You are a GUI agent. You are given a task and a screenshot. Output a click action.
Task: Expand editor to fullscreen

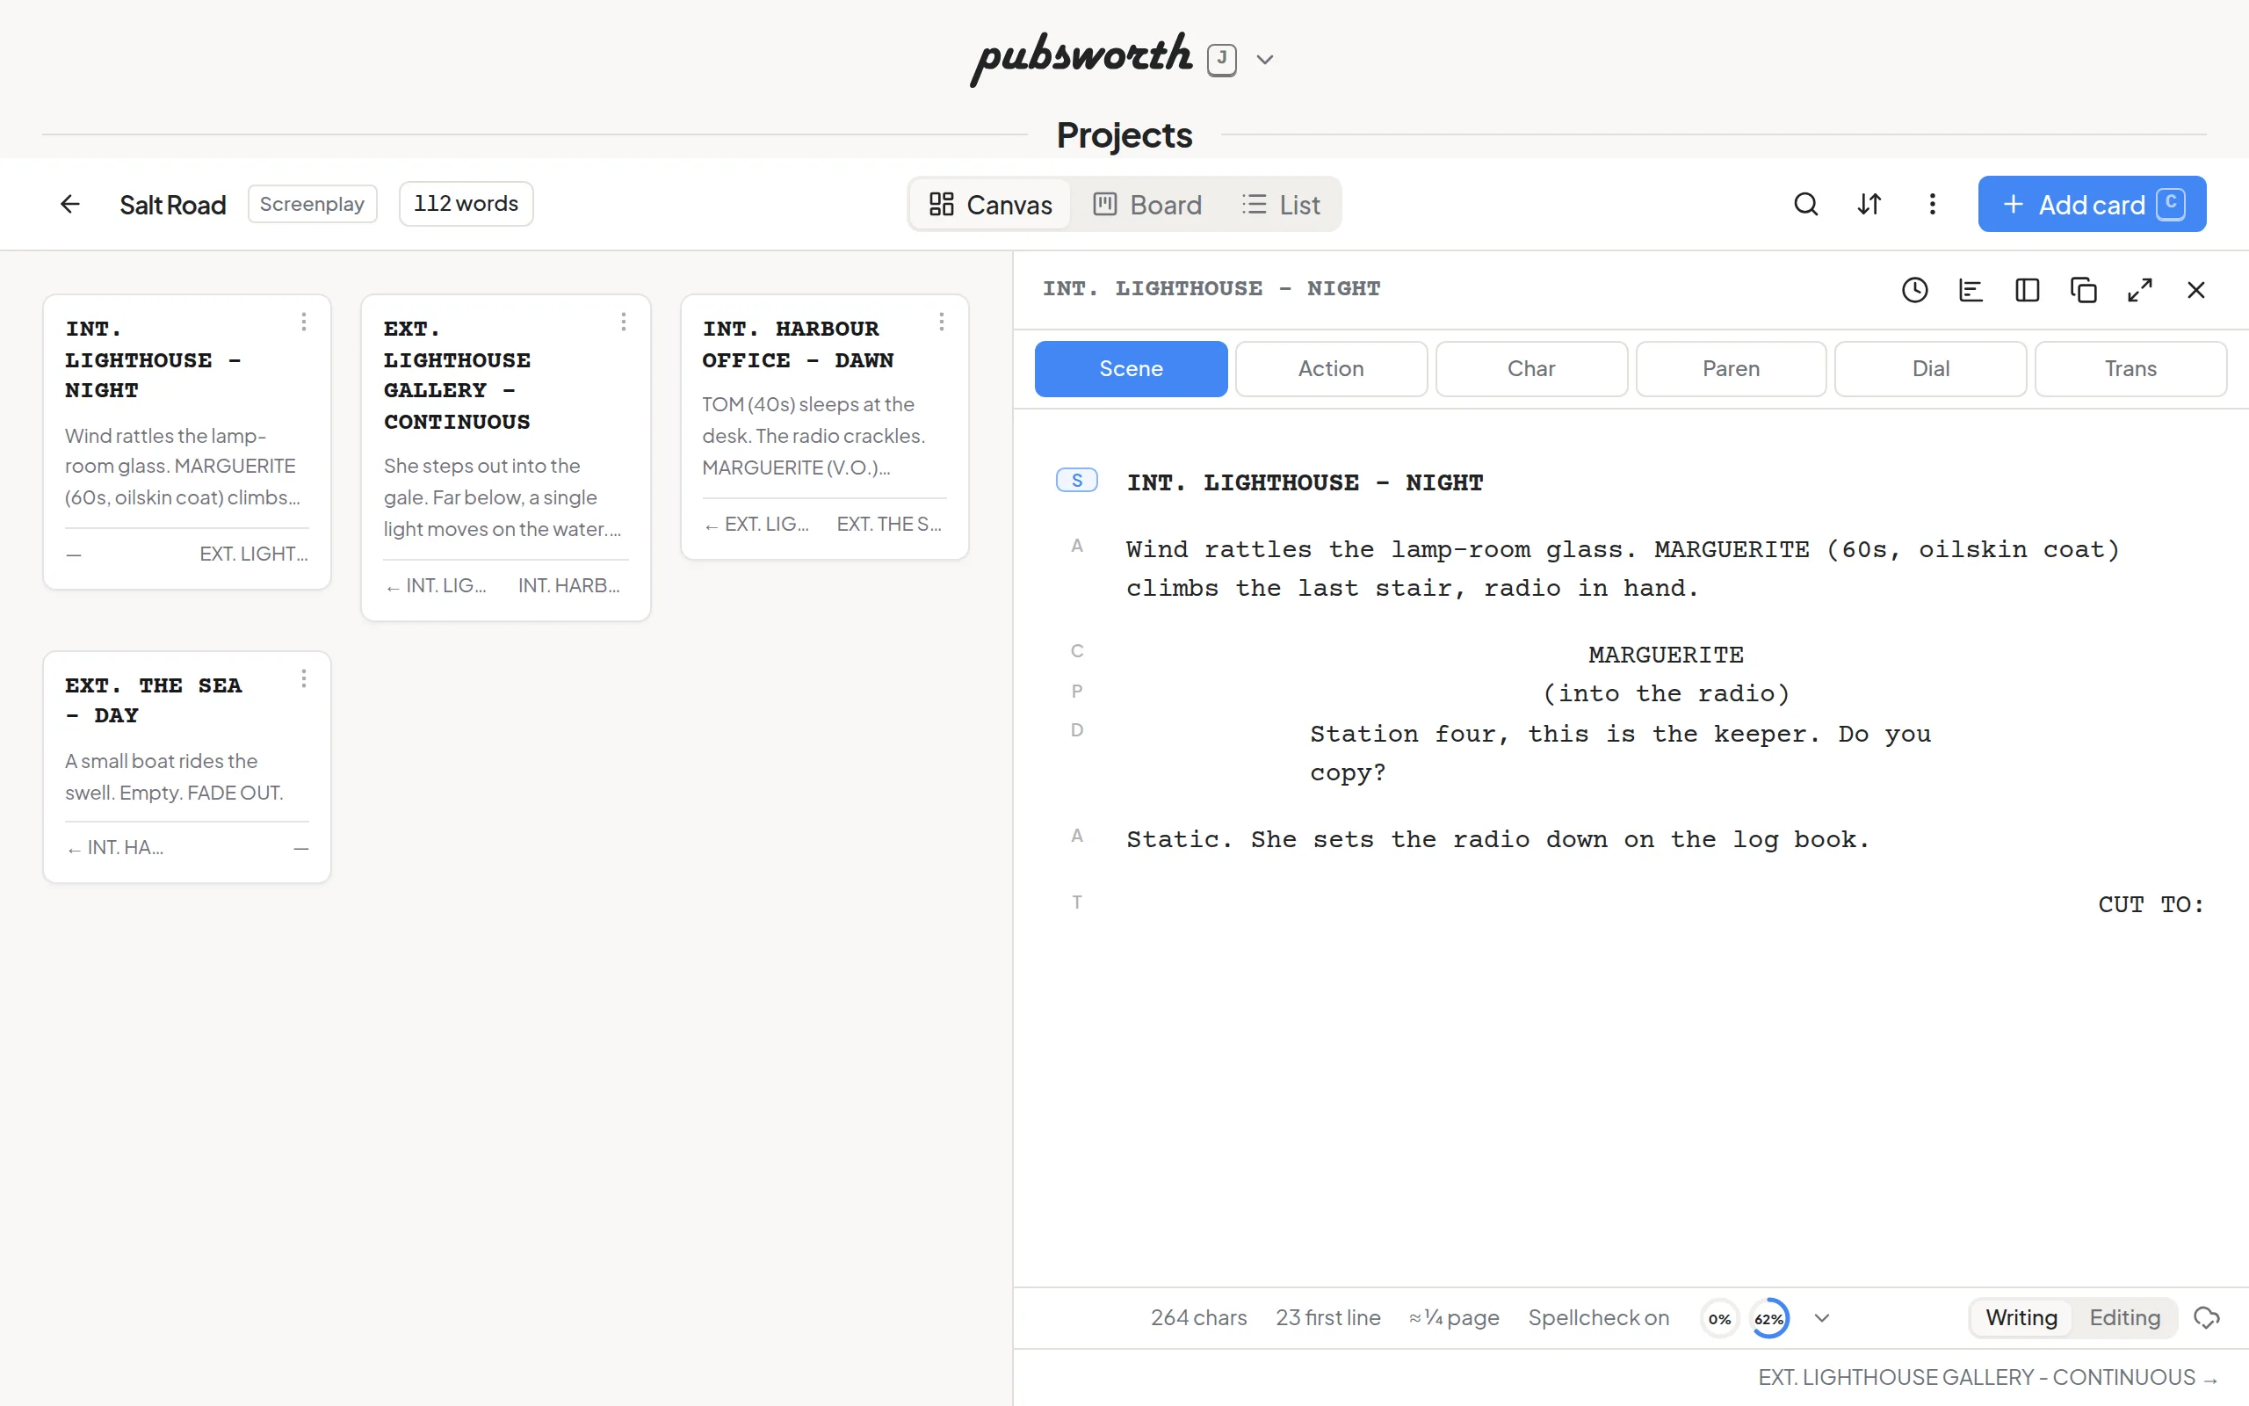tap(2139, 290)
